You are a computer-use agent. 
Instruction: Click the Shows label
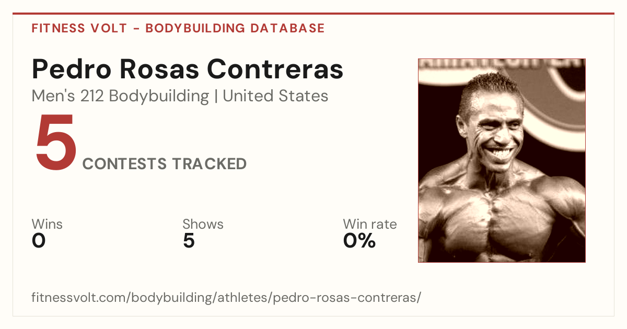click(203, 225)
